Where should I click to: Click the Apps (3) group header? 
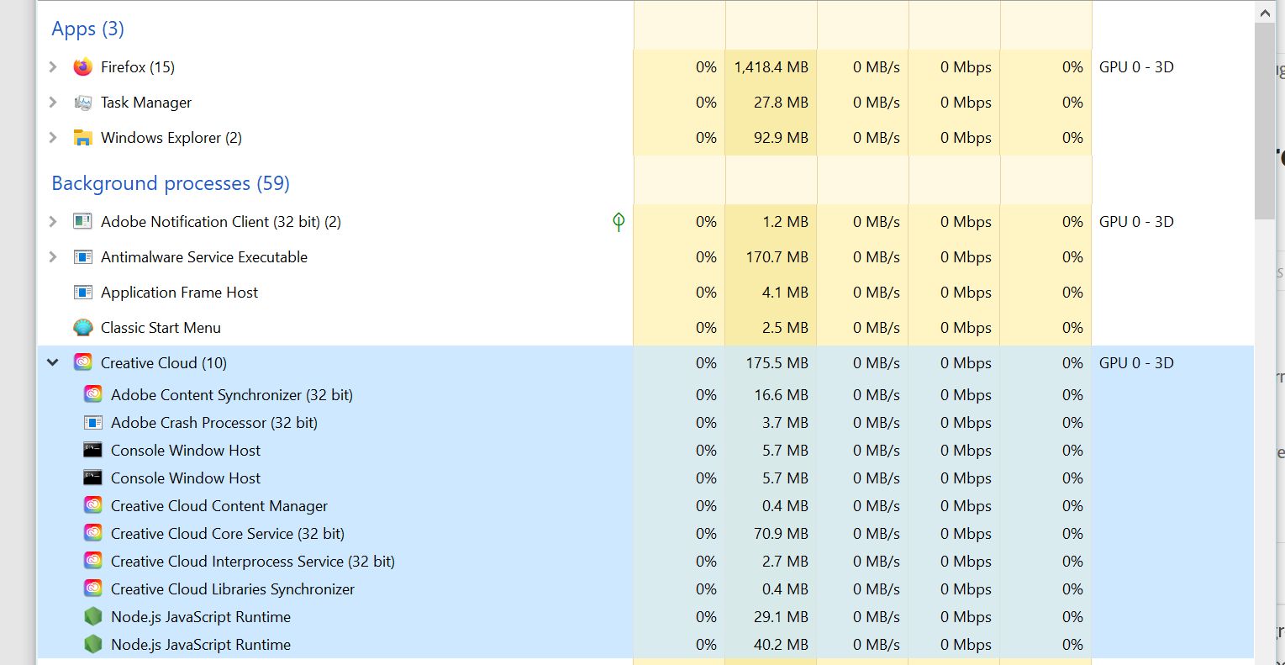coord(87,29)
